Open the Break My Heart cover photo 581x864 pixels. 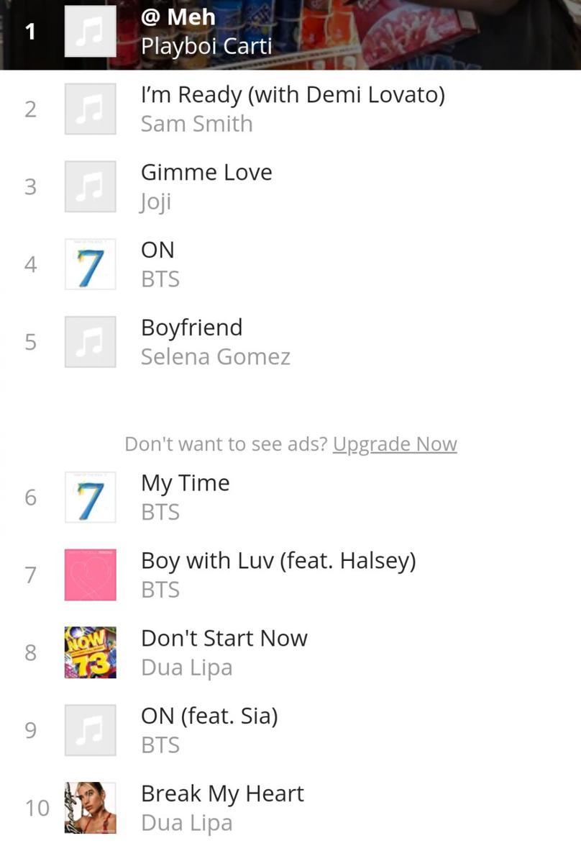91,809
